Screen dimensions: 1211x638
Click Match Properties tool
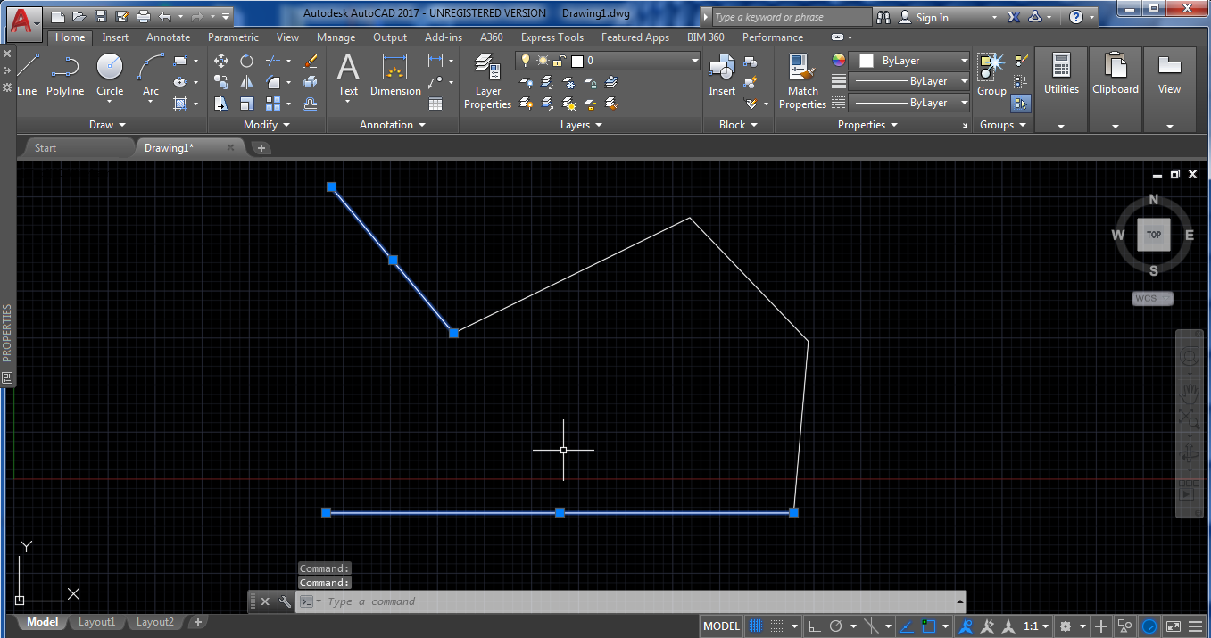pos(802,80)
